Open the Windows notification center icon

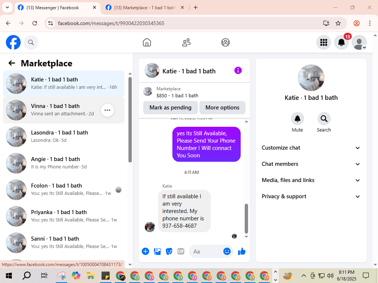(x=366, y=276)
